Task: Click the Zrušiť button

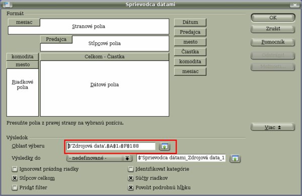Action: 273,29
